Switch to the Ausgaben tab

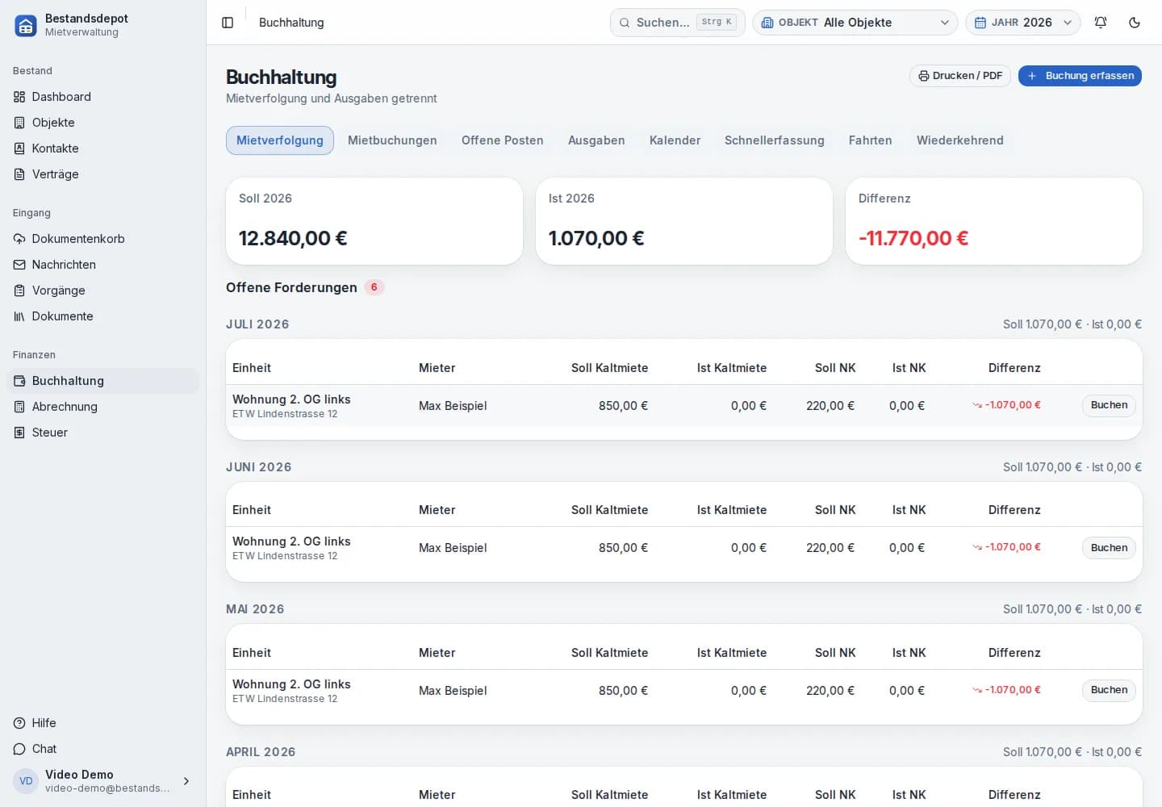click(x=596, y=140)
